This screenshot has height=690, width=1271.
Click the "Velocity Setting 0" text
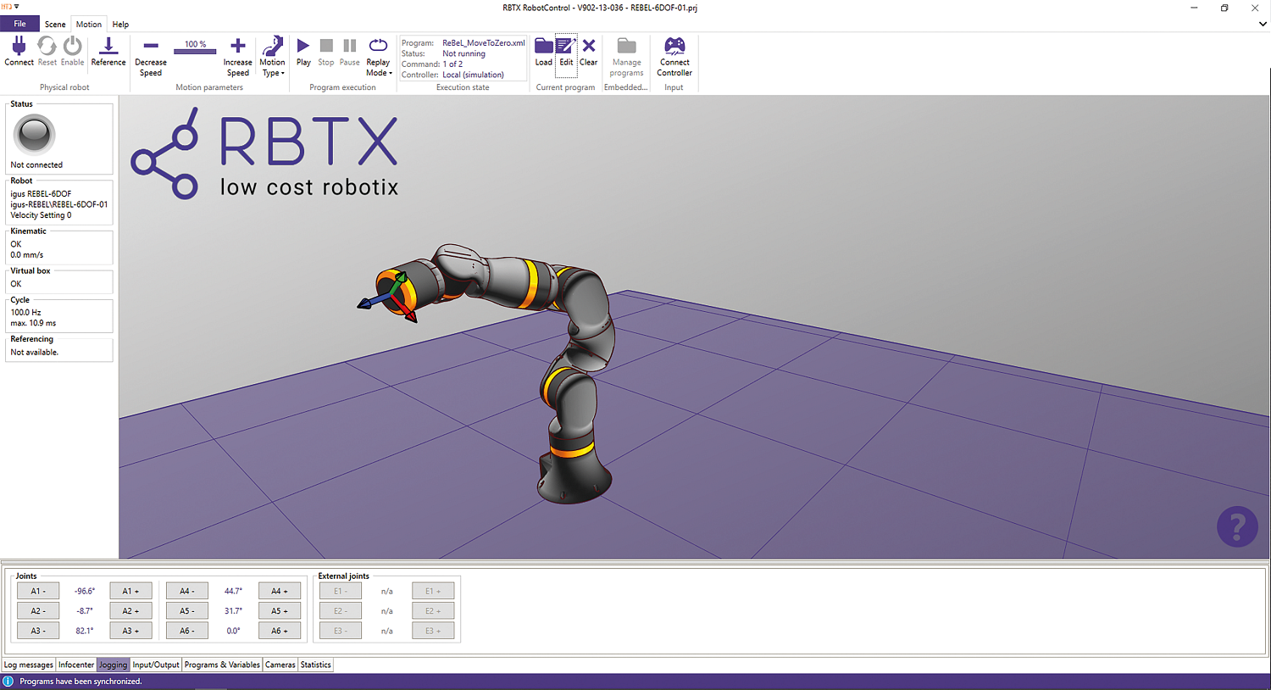tap(41, 215)
